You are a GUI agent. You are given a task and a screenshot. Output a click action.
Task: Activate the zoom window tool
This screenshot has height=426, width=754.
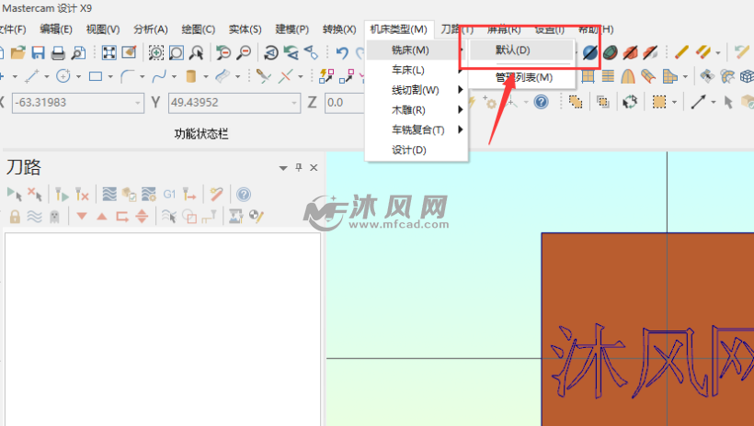176,52
